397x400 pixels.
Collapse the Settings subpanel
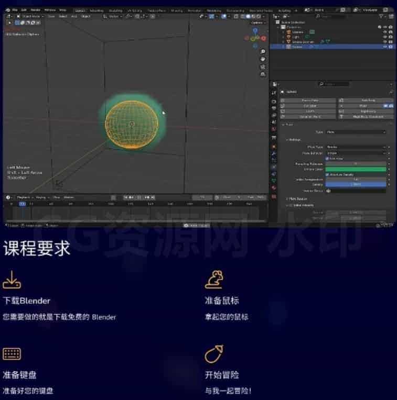pos(293,140)
